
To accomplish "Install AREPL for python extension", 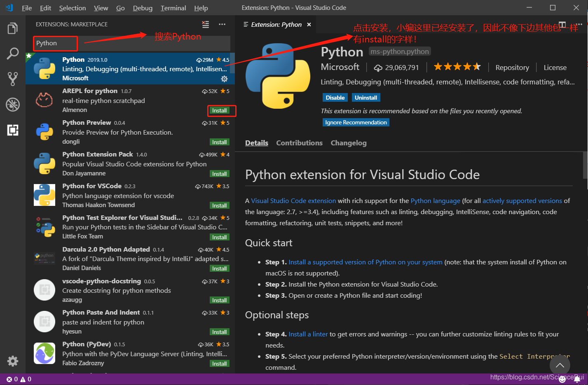I will click(219, 110).
